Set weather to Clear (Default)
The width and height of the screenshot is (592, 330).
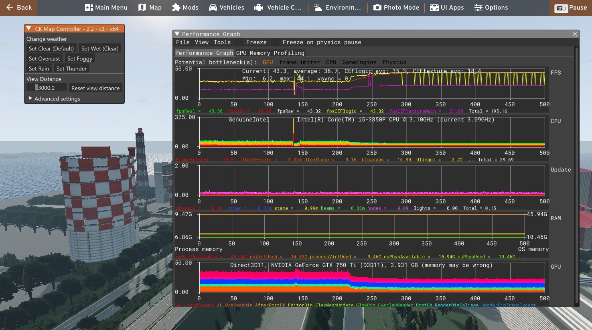point(51,48)
